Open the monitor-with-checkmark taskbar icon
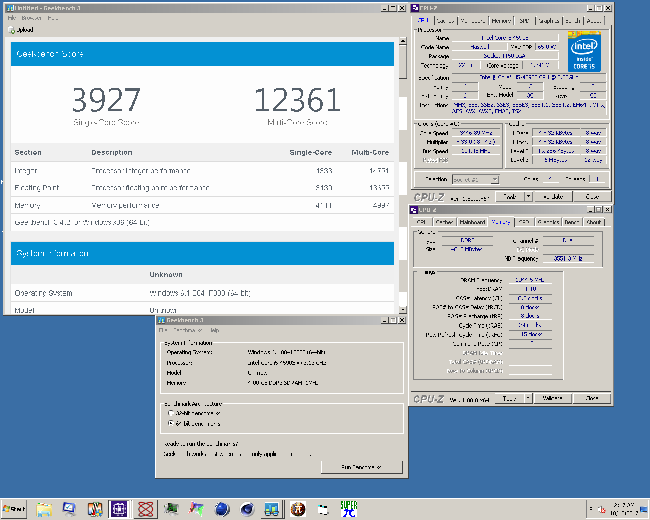Image resolution: width=650 pixels, height=520 pixels. tap(69, 509)
